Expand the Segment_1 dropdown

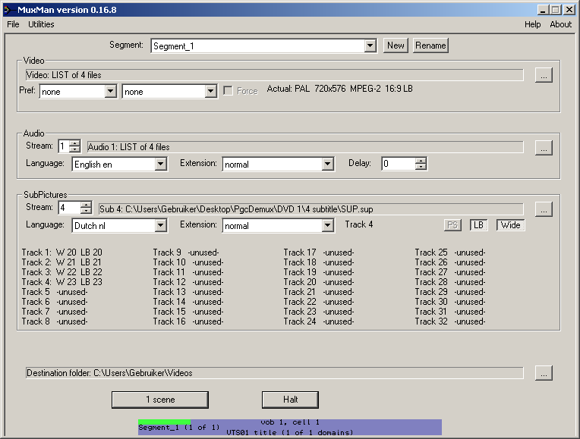click(370, 45)
